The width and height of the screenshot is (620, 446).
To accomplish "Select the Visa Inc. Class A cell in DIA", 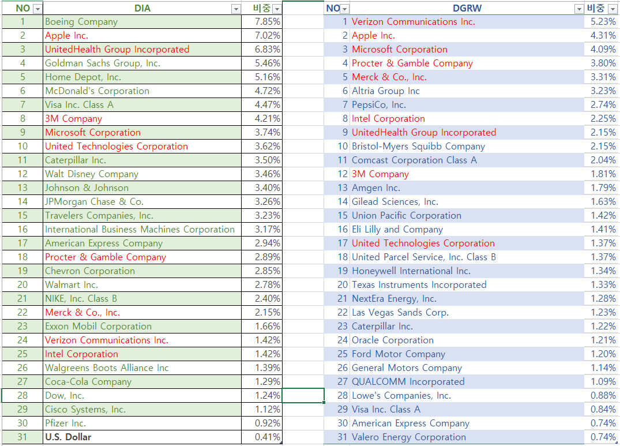I will pos(142,105).
